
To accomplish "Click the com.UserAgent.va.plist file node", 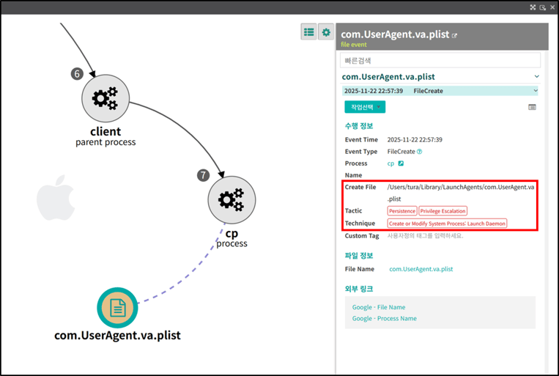I will click(117, 308).
